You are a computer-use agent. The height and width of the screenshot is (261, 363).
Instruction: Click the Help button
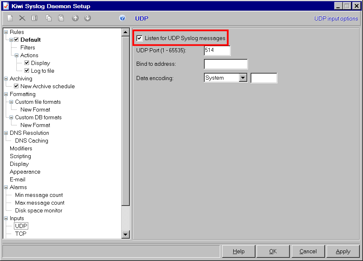[239, 251]
